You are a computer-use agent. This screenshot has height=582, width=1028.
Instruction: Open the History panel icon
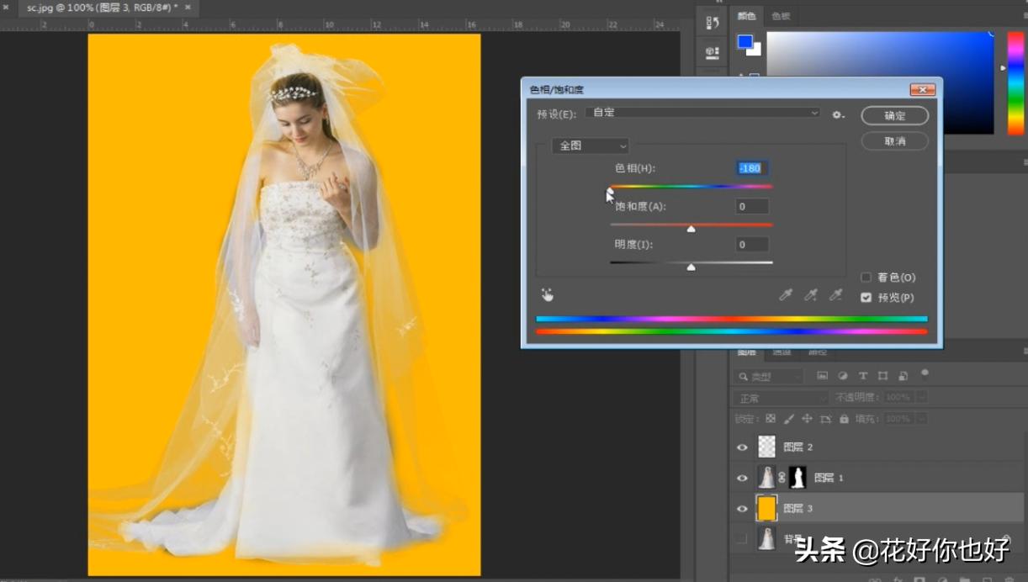tap(712, 23)
